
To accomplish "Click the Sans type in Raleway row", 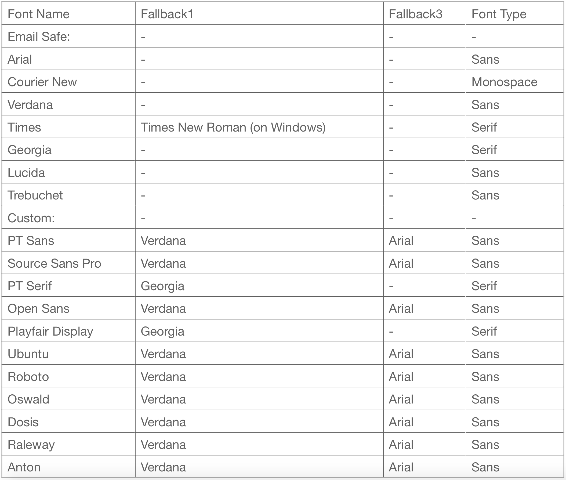I will [485, 445].
